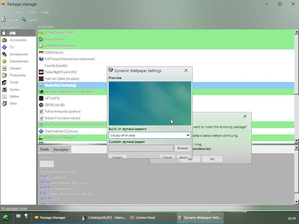Image resolution: width=299 pixels, height=224 pixels.
Task: Select the Microsoft wallpapers package icon
Action: 41,92
